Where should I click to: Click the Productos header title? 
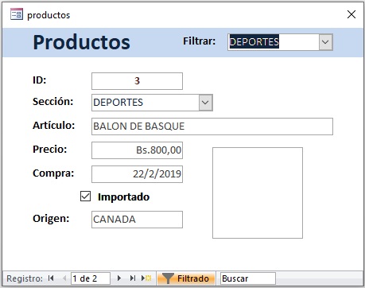(82, 42)
